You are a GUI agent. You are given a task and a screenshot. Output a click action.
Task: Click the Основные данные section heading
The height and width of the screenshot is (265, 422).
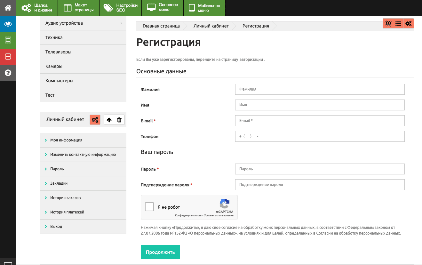pos(161,71)
